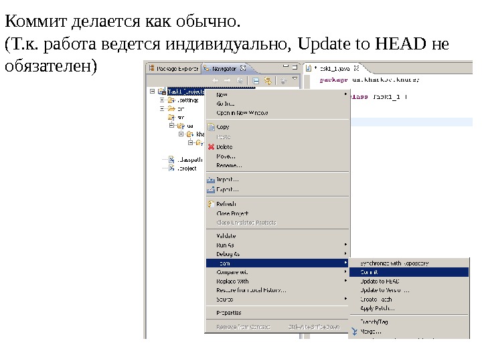Click the Refresh icon in context menu
The width and height of the screenshot is (482, 361).
coord(211,204)
